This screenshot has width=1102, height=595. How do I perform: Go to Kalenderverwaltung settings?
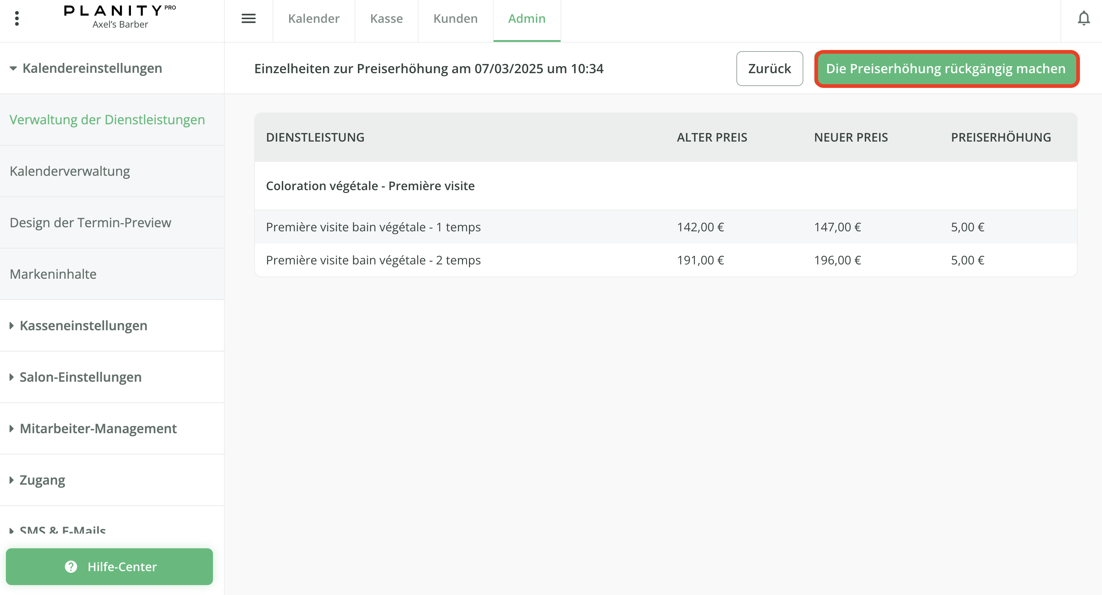coord(70,171)
